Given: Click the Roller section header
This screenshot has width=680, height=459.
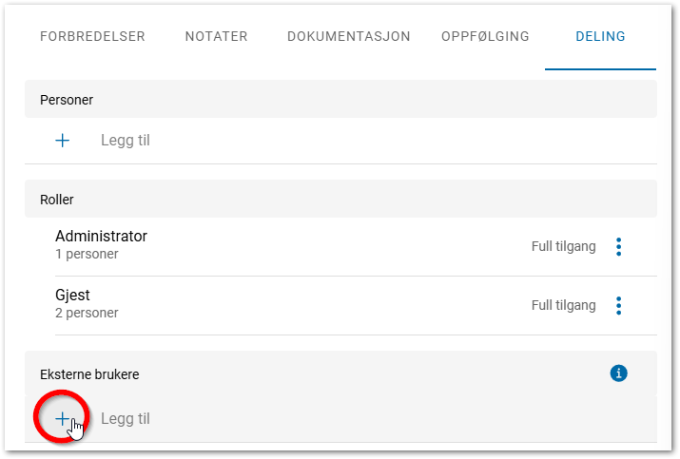Looking at the screenshot, I should coord(57,200).
